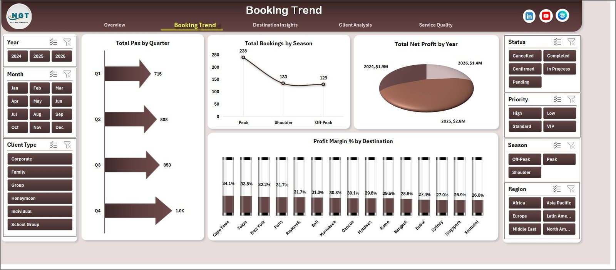Open the Destination Insights tab

pyautogui.click(x=275, y=25)
